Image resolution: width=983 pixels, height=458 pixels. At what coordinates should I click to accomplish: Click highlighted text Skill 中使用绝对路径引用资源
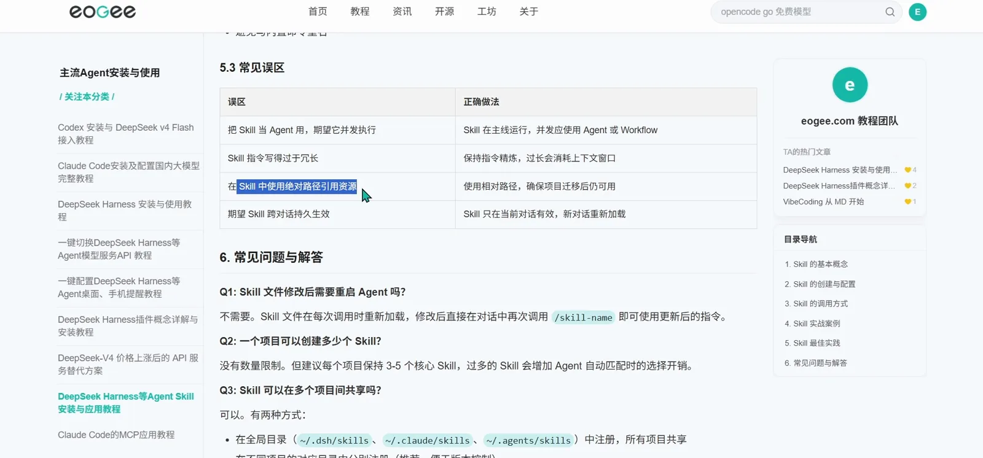(x=297, y=186)
